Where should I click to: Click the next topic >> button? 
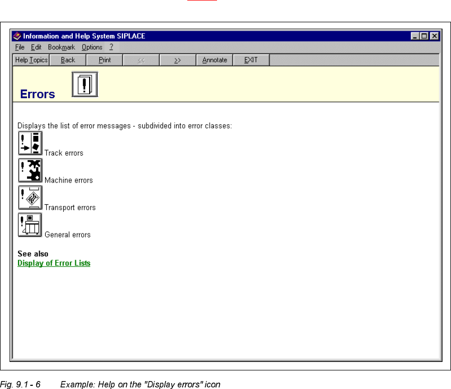pos(178,60)
